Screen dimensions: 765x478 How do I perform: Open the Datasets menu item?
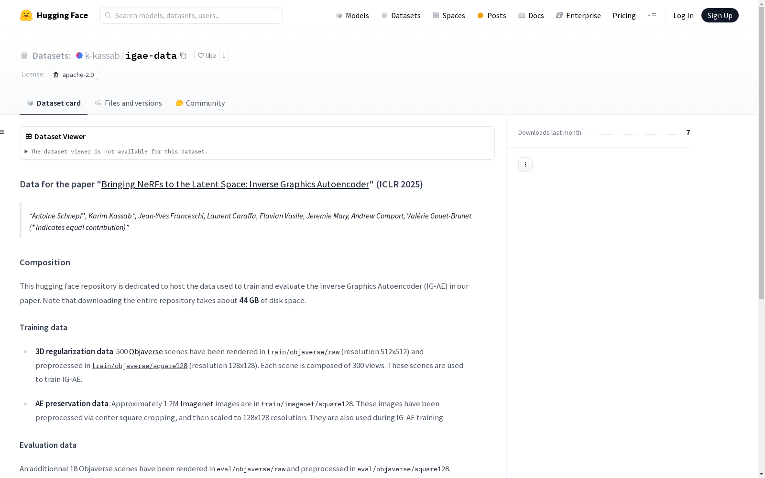pyautogui.click(x=401, y=15)
